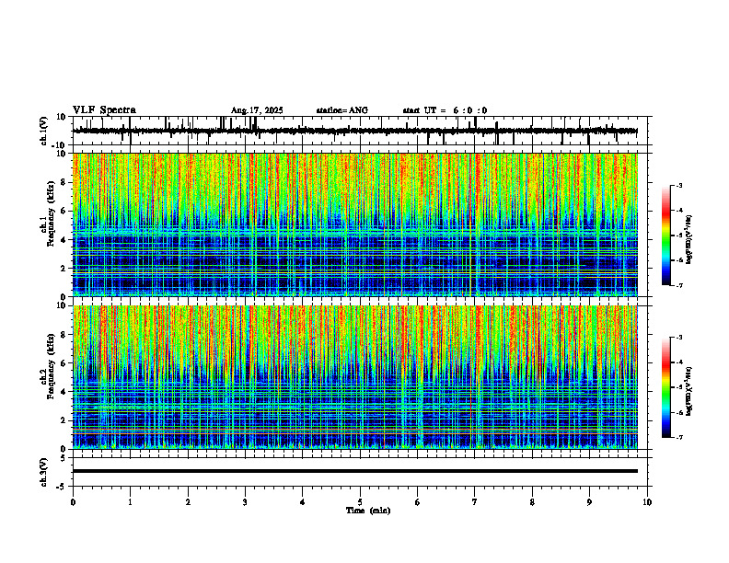This screenshot has height=563, width=729.
Task: Click the ch.1 spectrogram color scale bar
Action: (665, 236)
